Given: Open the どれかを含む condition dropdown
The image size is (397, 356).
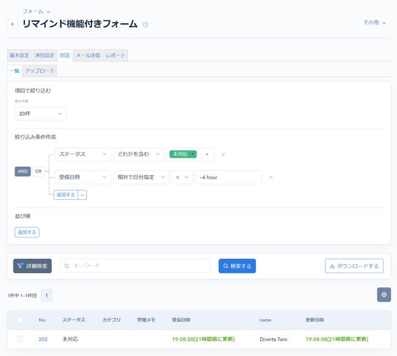Looking at the screenshot, I should (139, 154).
